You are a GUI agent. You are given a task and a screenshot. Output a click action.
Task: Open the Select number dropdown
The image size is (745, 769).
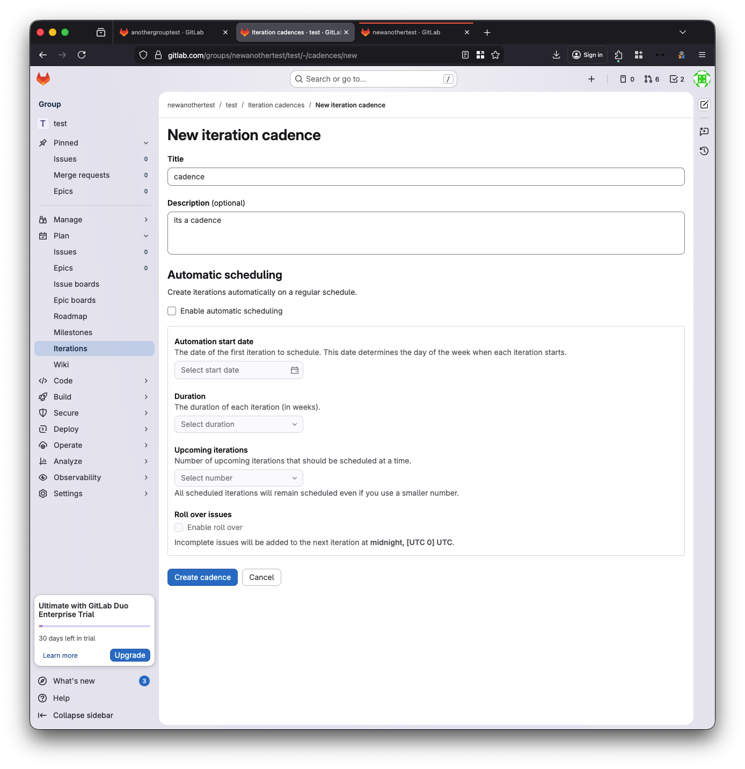click(x=238, y=478)
